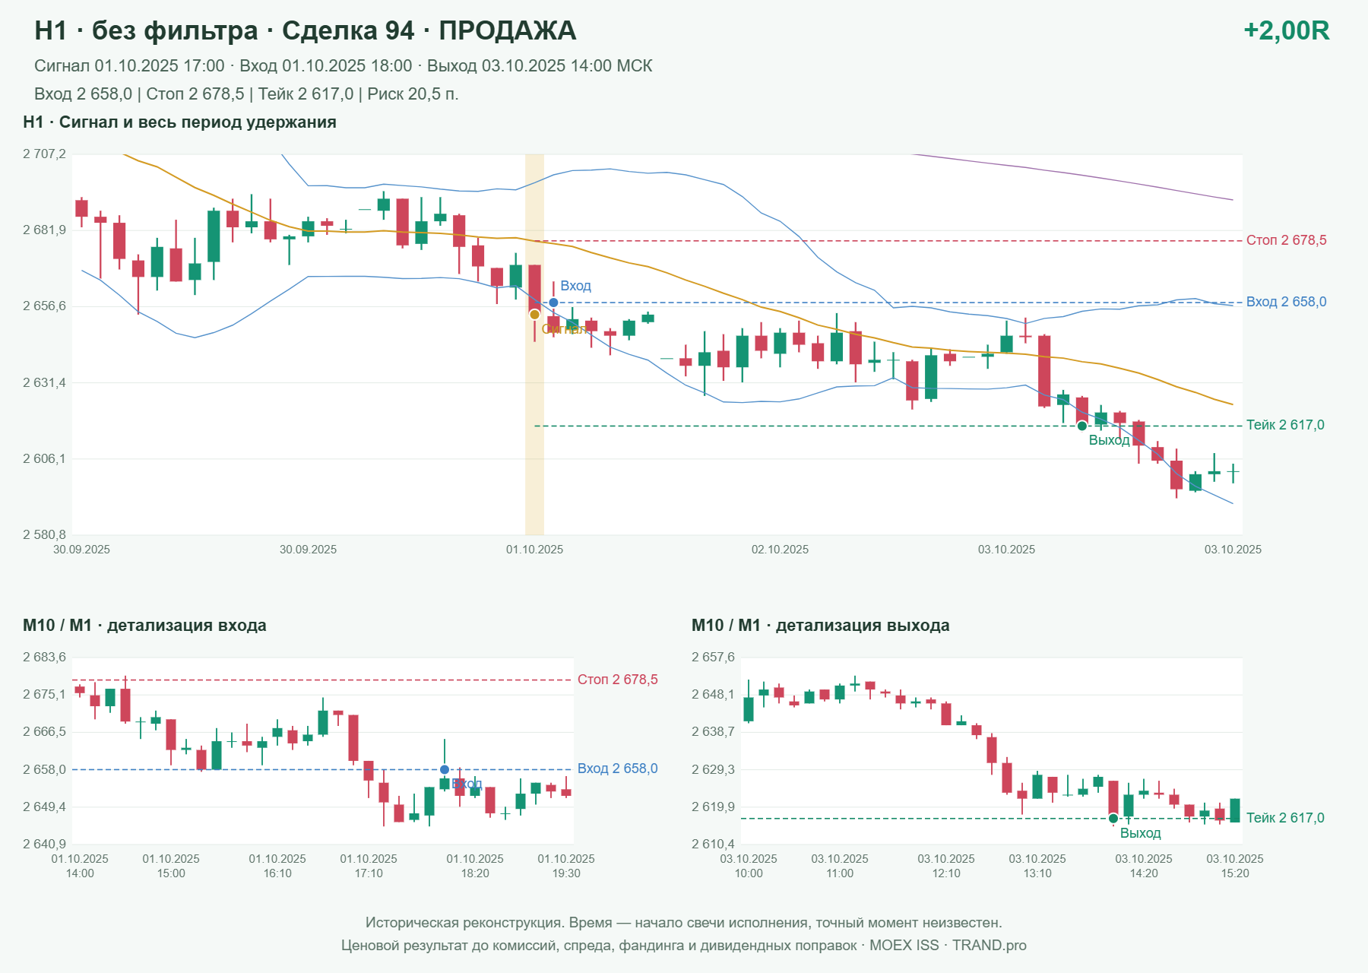Click the '03.10.2025 15:20' tick in exit chart
Image resolution: width=1368 pixels, height=973 pixels.
pos(1235,866)
